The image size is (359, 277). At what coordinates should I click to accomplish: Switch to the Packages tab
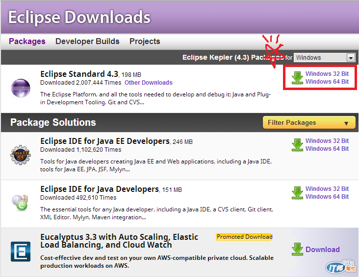tap(27, 42)
